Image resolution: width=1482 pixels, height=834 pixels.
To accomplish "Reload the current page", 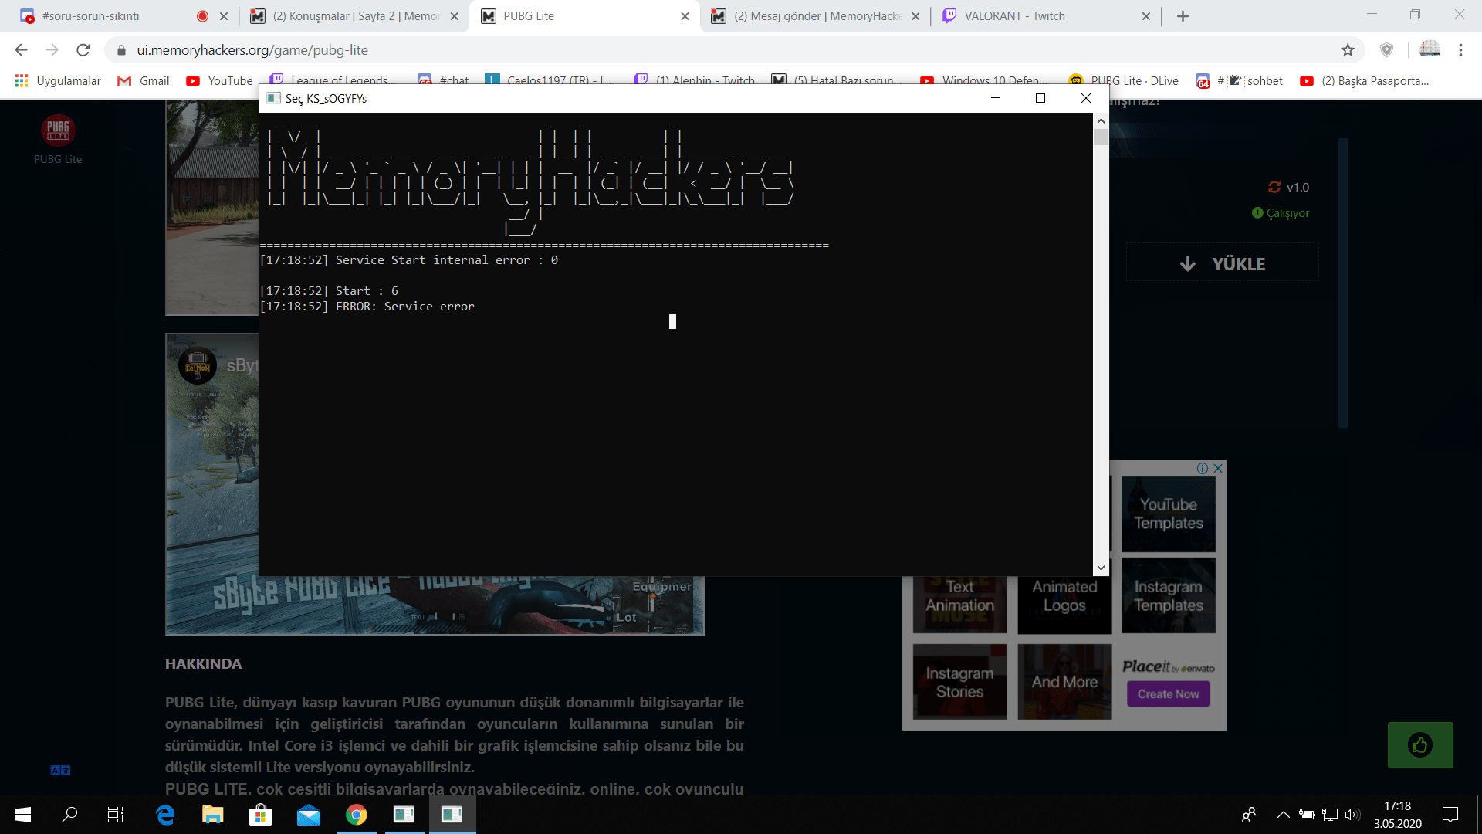I will point(83,50).
